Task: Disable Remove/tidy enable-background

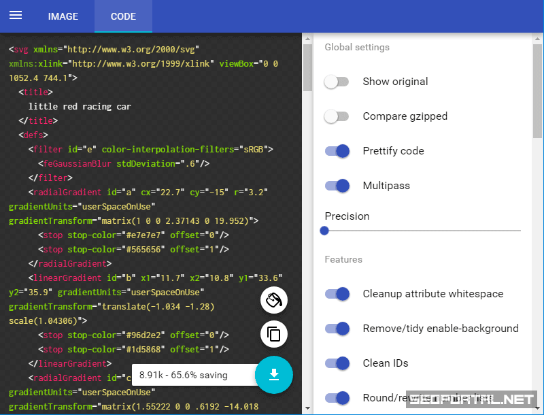Action: tap(337, 329)
